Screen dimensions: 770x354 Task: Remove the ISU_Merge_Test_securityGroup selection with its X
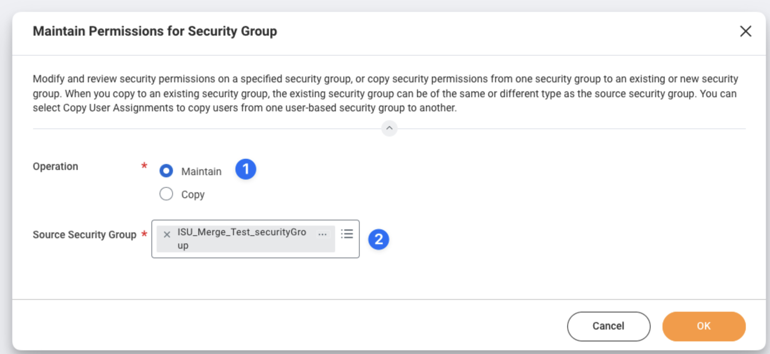tap(167, 235)
